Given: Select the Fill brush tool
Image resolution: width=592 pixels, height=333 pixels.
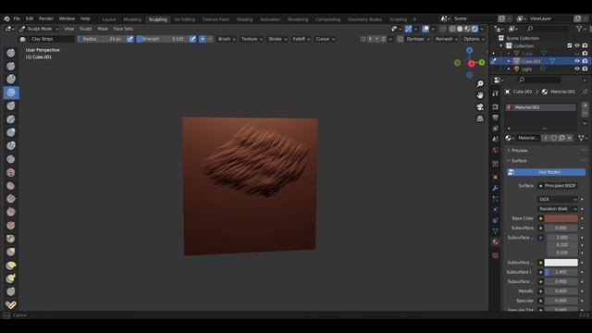Looking at the screenshot, I should click(11, 199).
